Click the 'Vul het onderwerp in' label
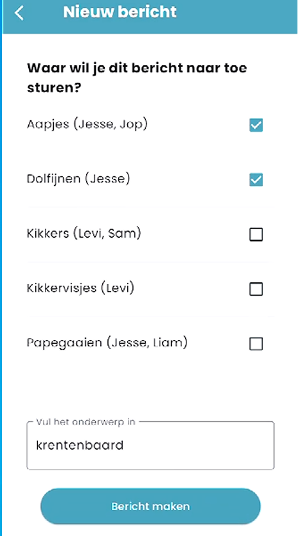 tap(85, 422)
